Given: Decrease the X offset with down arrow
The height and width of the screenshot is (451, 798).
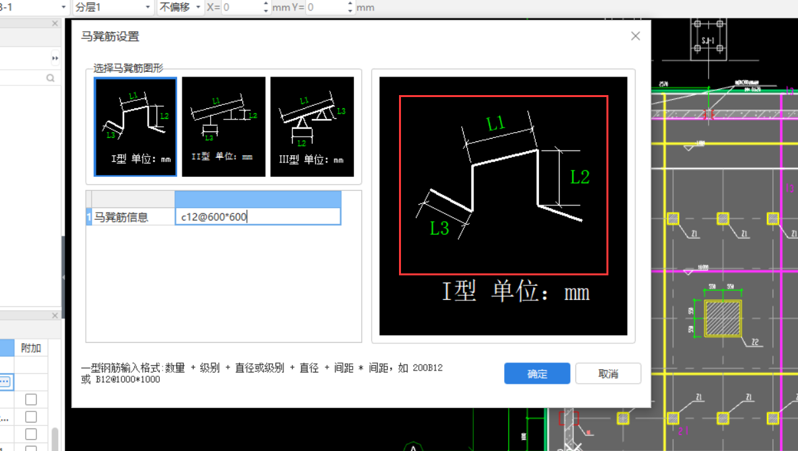Looking at the screenshot, I should 266,11.
